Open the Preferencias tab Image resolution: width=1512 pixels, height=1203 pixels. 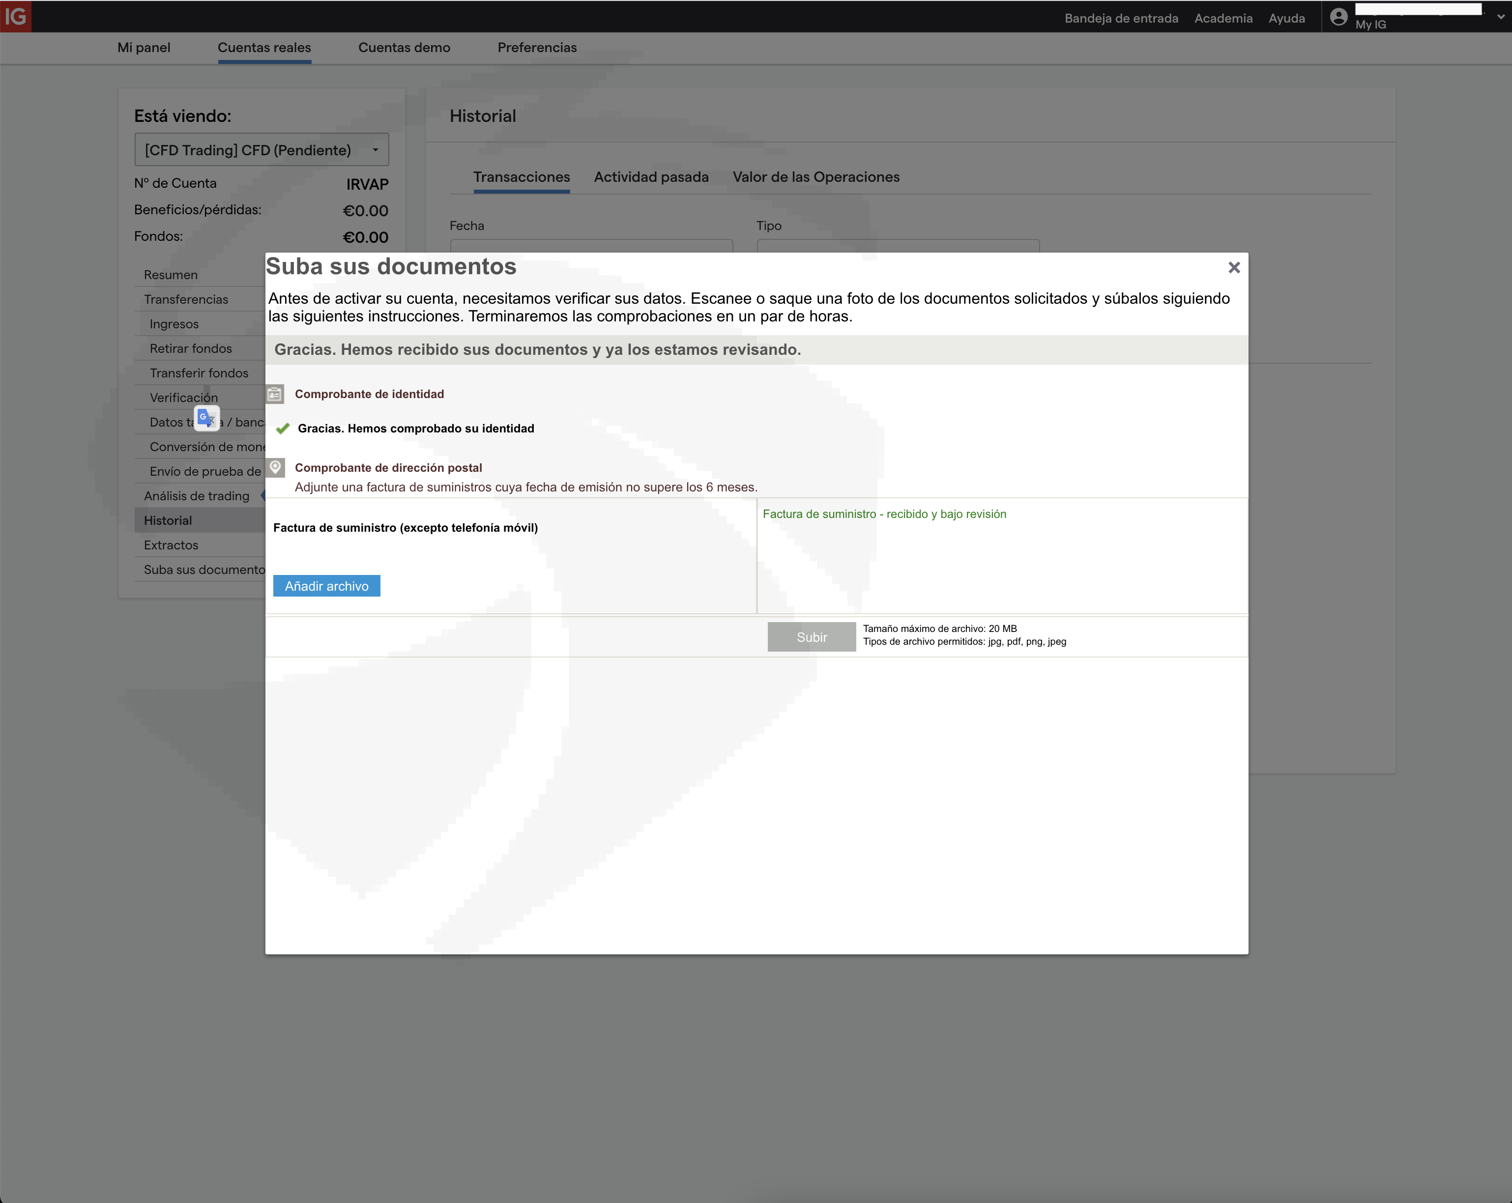(x=536, y=48)
